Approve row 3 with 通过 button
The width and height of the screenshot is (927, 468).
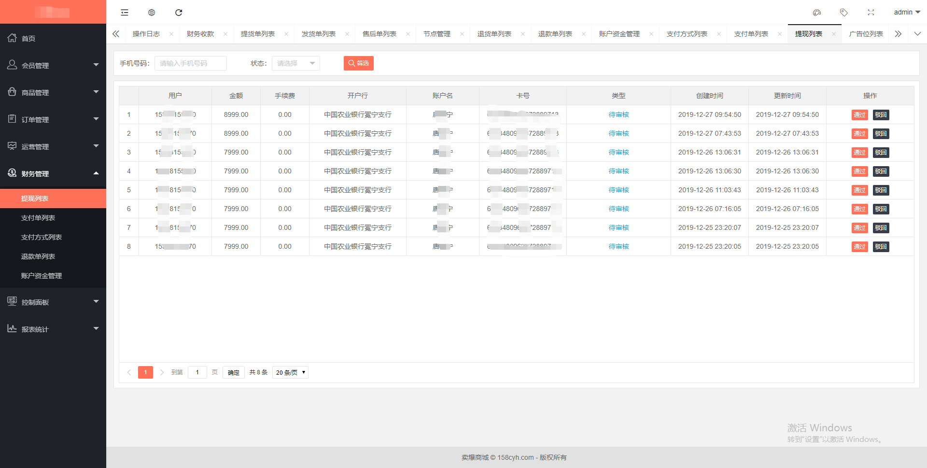[x=859, y=153]
